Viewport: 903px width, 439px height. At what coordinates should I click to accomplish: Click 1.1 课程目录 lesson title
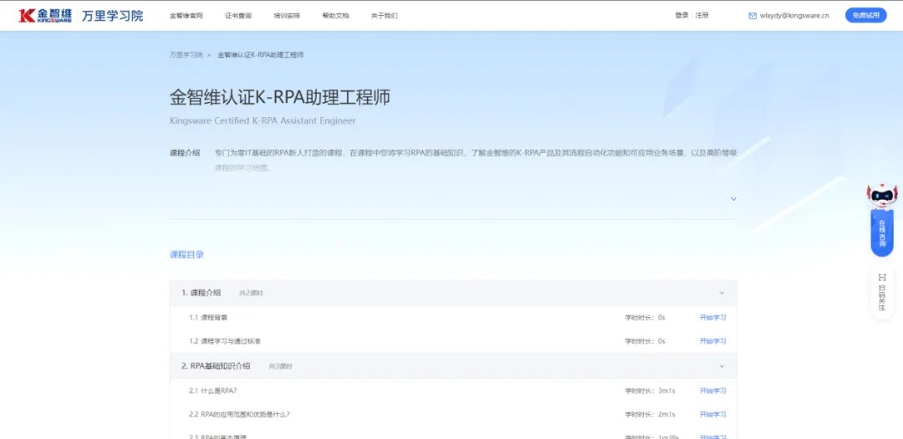point(208,318)
